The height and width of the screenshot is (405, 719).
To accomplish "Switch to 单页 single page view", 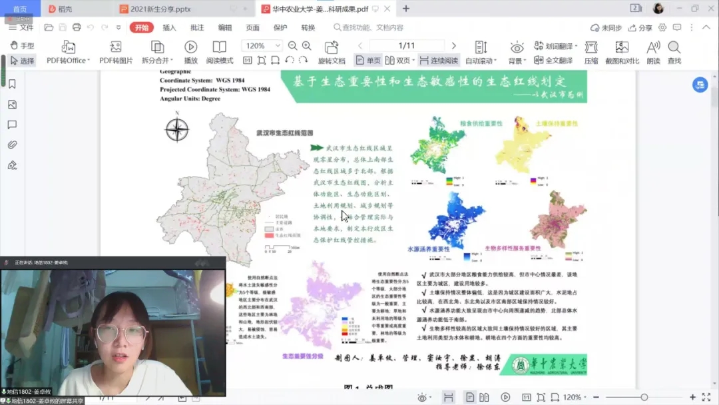I will (x=368, y=60).
